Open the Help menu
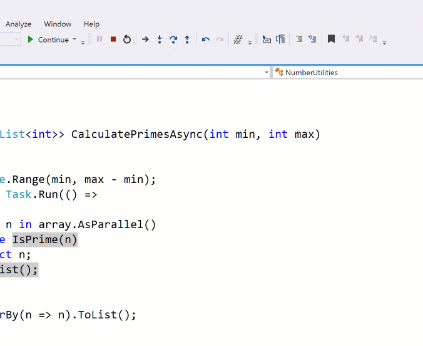423x346 pixels. pyautogui.click(x=91, y=24)
